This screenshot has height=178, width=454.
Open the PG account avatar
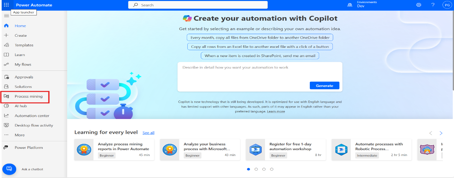447,5
